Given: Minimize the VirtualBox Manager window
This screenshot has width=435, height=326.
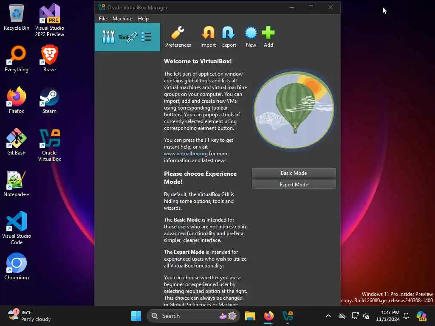Looking at the screenshot, I should click(291, 8).
